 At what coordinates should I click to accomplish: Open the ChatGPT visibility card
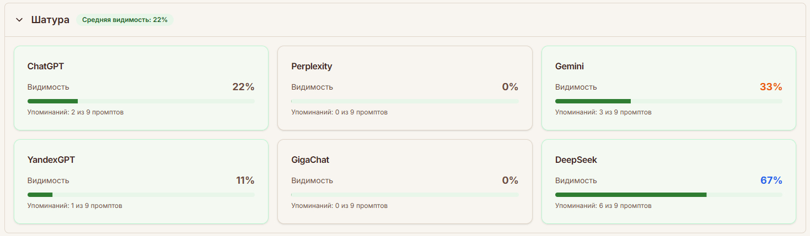(141, 88)
